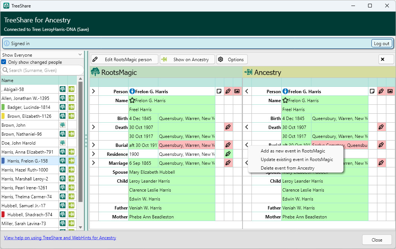Click the red swatch beside Hubbell, Shadrach-574
Screen dimensions: 396x249
[3, 214]
